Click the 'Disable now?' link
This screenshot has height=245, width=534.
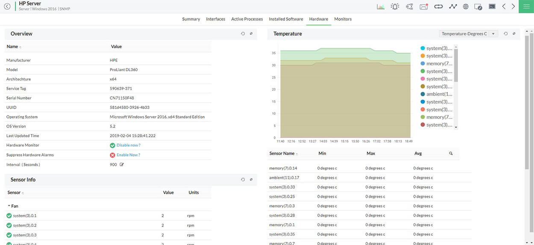(128, 145)
